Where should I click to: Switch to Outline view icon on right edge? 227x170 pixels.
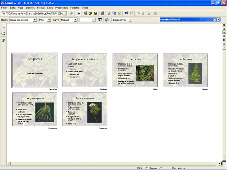pos(224,29)
